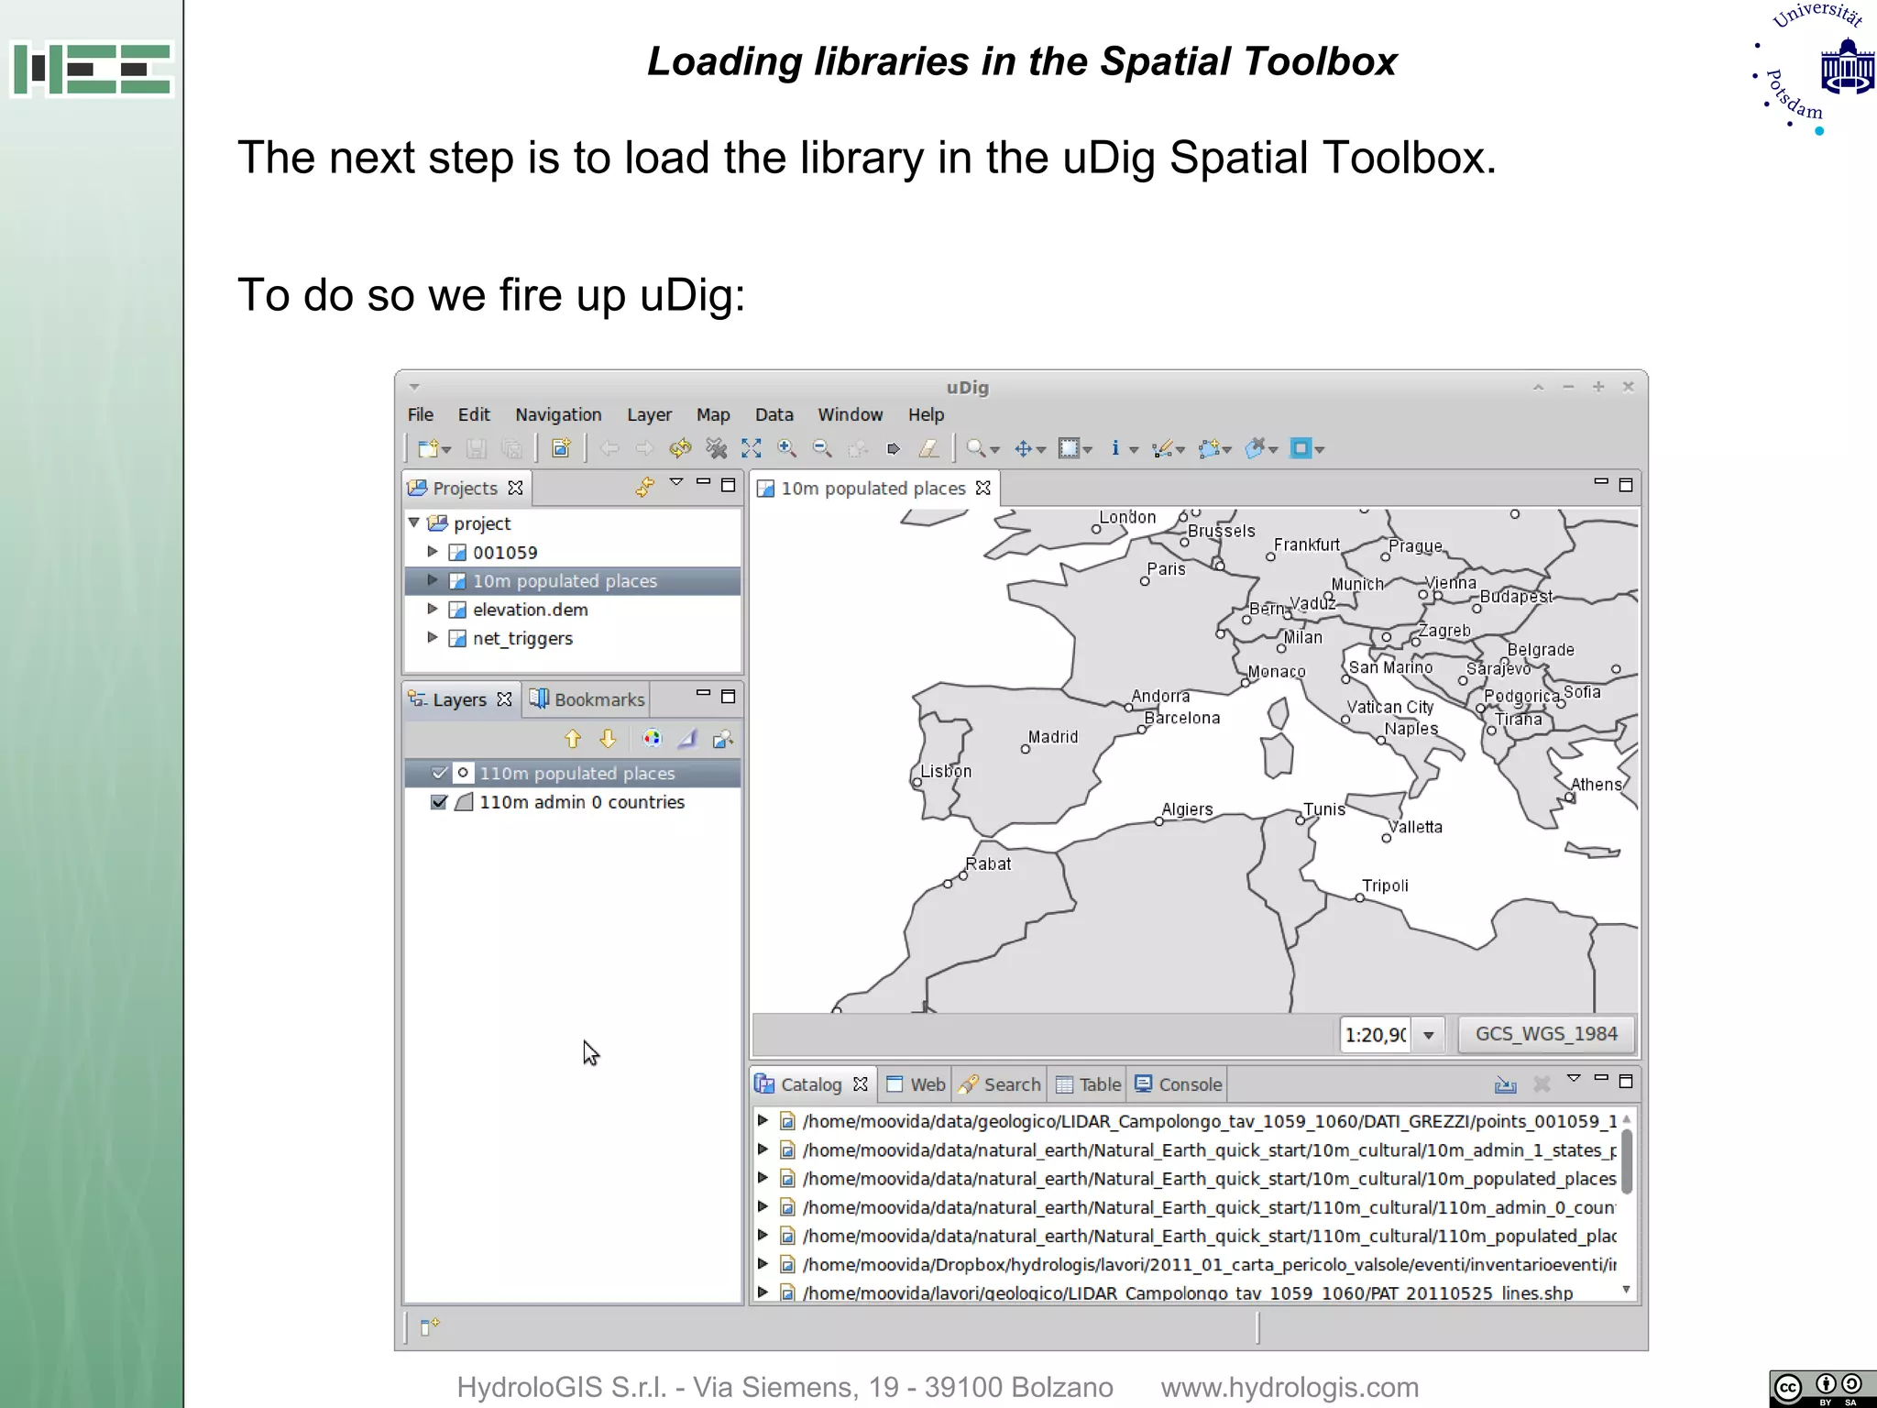Click the Forward navigation arrow
1877x1408 pixels.
pyautogui.click(x=644, y=448)
